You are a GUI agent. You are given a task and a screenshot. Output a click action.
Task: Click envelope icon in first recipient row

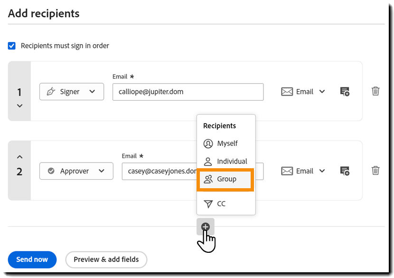pyautogui.click(x=287, y=92)
